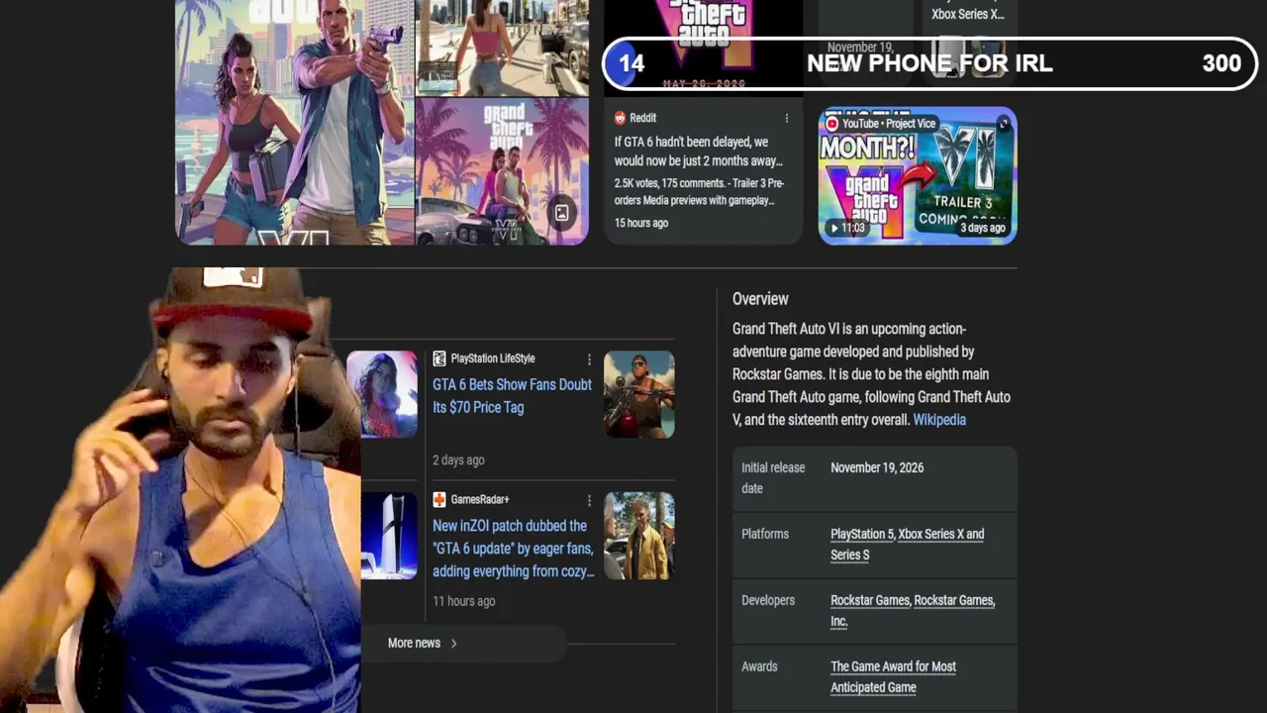Click the PlayStation LifeStyle source icon

[439, 358]
